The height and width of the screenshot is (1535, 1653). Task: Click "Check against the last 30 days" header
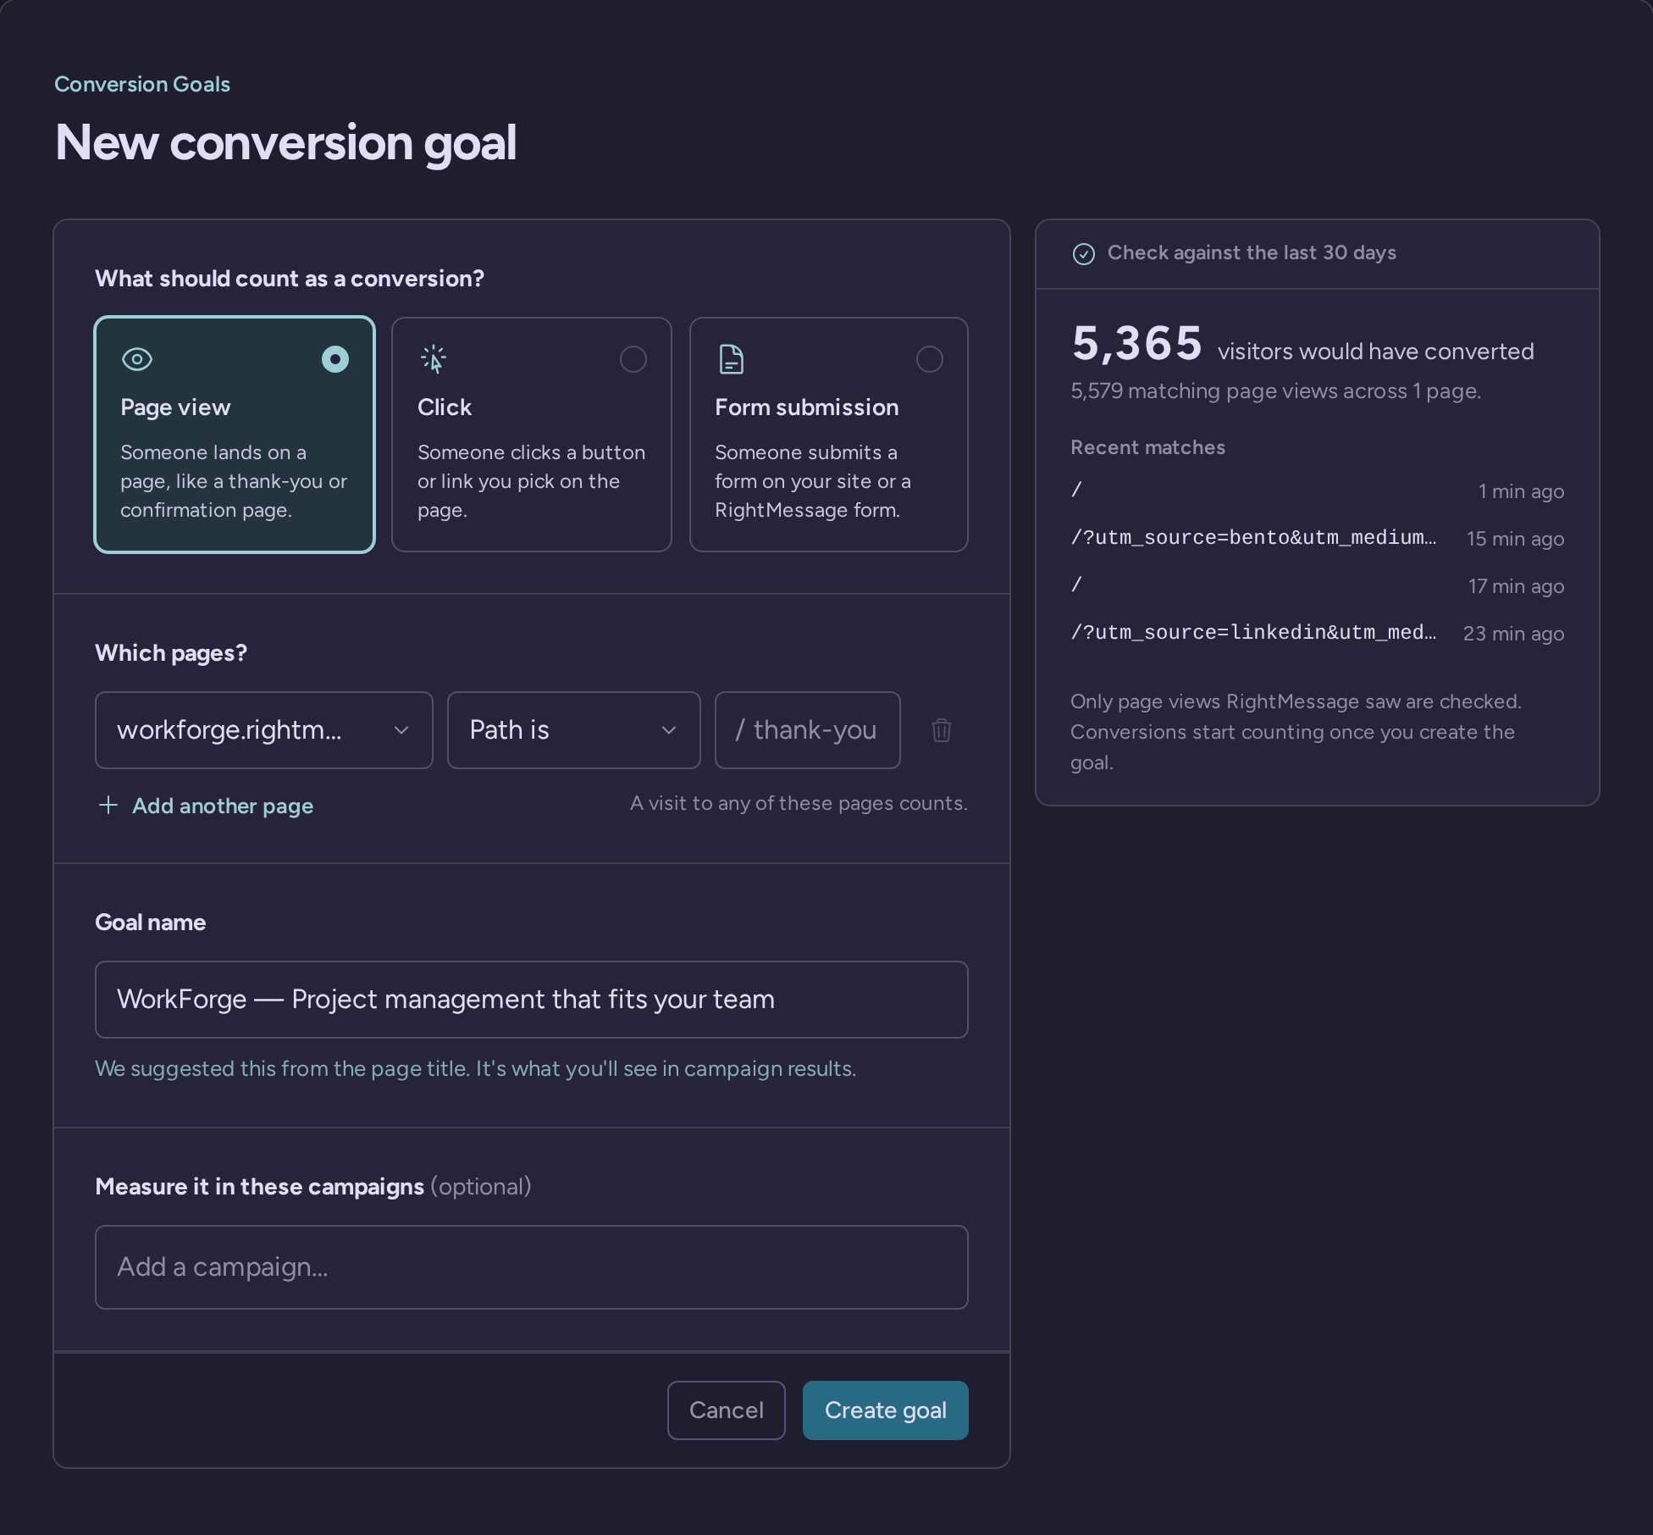click(1252, 253)
